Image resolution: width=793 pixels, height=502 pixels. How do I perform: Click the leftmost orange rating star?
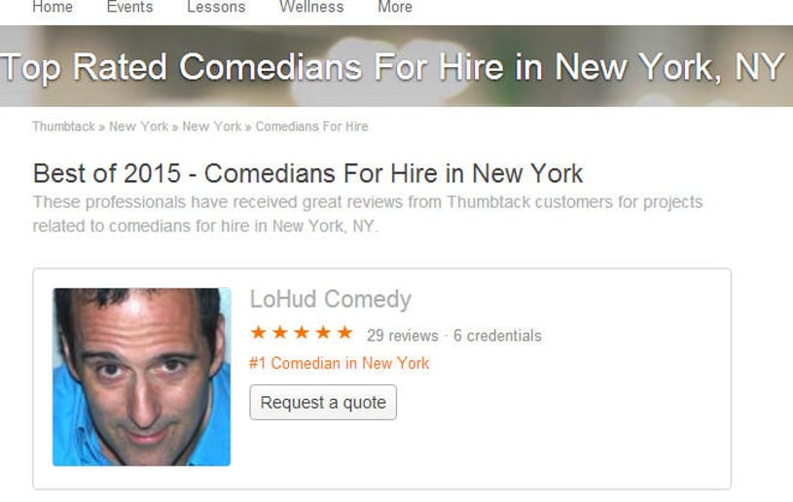click(x=259, y=333)
